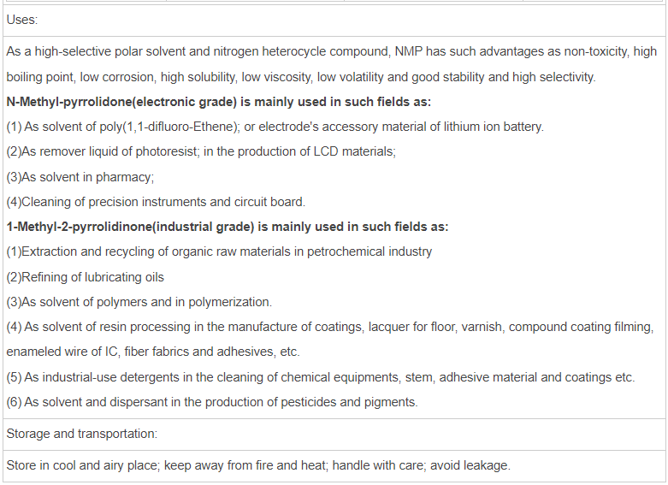Viewport: 668px width, 485px height.
Task: Click the word "NMP" in the first paragraph
Action: point(411,52)
